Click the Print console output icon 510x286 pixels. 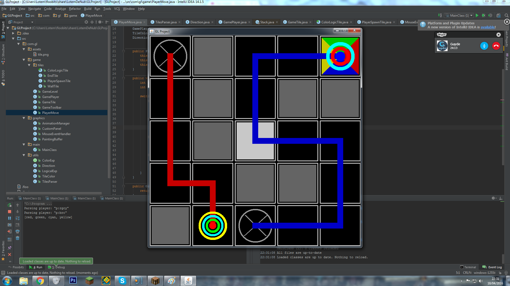[x=18, y=231]
